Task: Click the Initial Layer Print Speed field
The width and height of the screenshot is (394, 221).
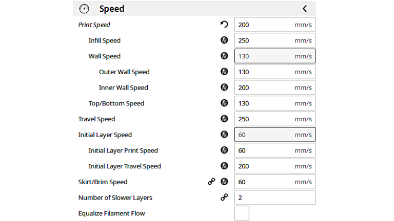Action: [274, 150]
